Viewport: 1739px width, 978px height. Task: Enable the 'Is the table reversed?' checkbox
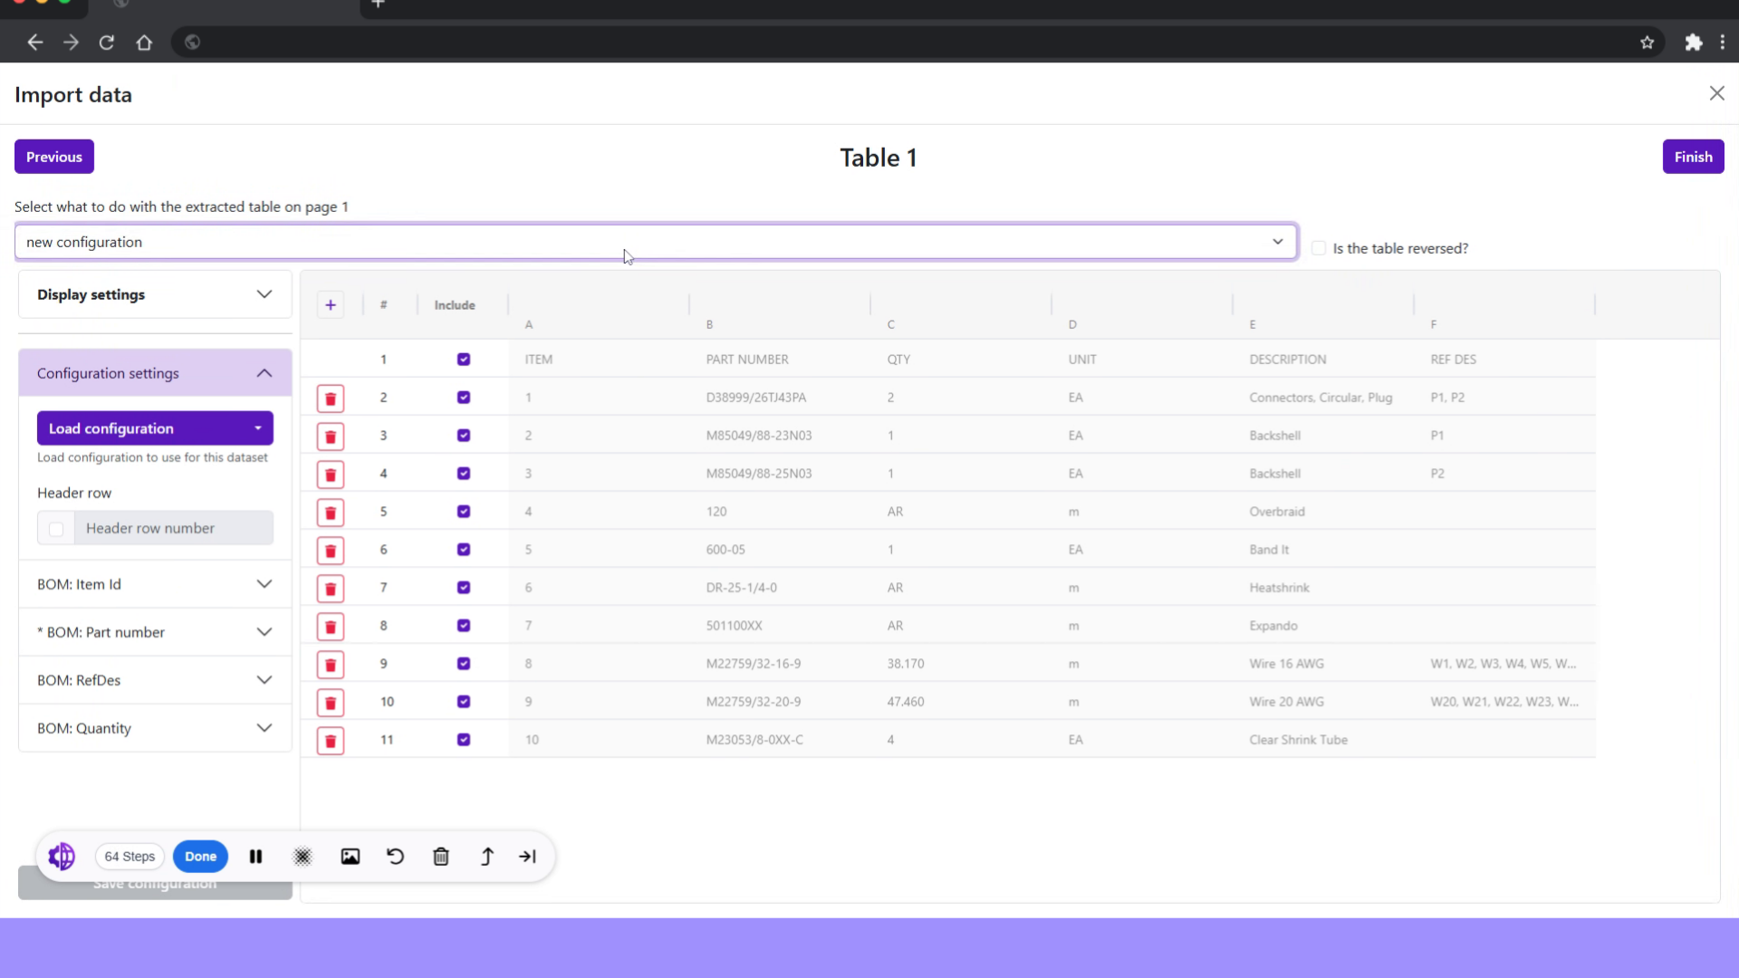point(1320,247)
